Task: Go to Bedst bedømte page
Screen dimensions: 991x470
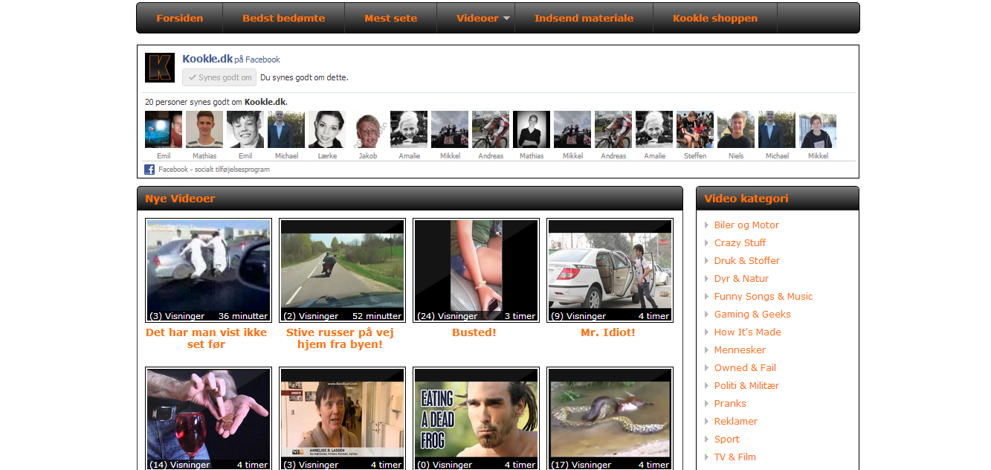Action: [283, 19]
